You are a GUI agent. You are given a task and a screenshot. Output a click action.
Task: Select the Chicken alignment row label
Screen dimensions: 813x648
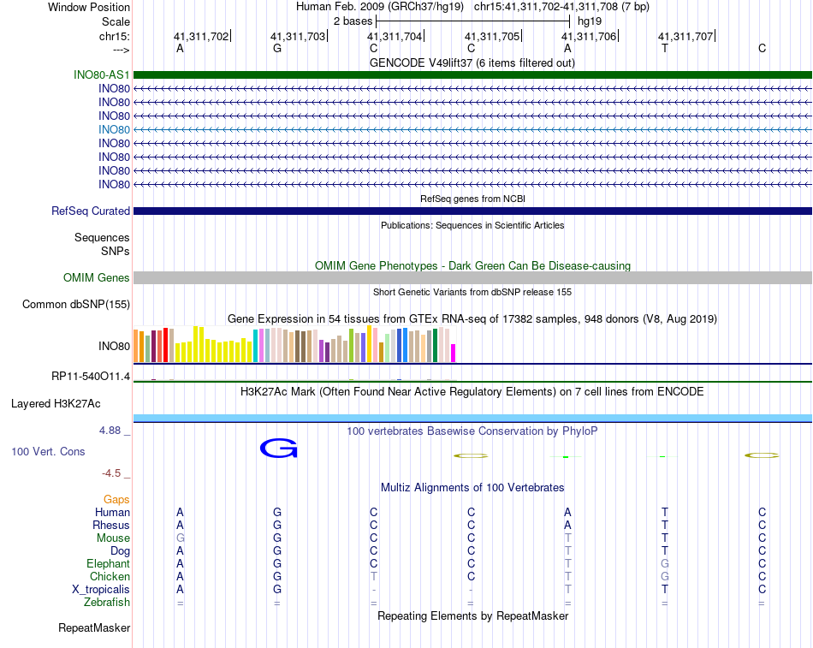tap(110, 577)
